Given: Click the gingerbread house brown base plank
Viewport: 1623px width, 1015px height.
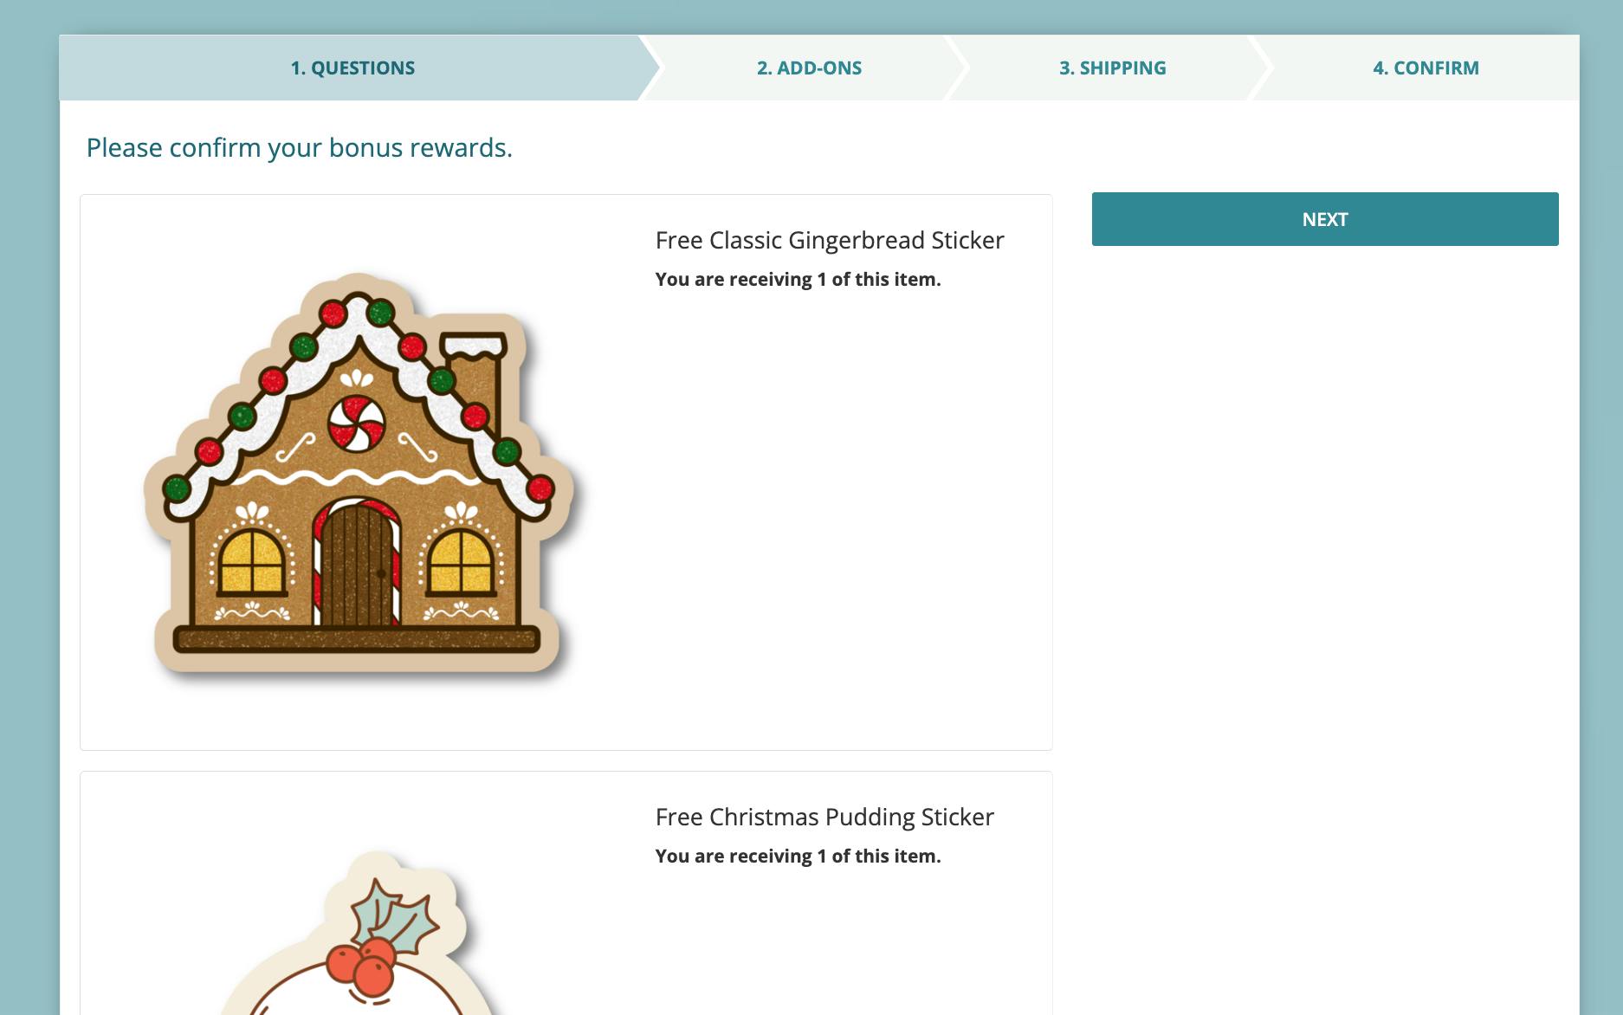Looking at the screenshot, I should [357, 640].
